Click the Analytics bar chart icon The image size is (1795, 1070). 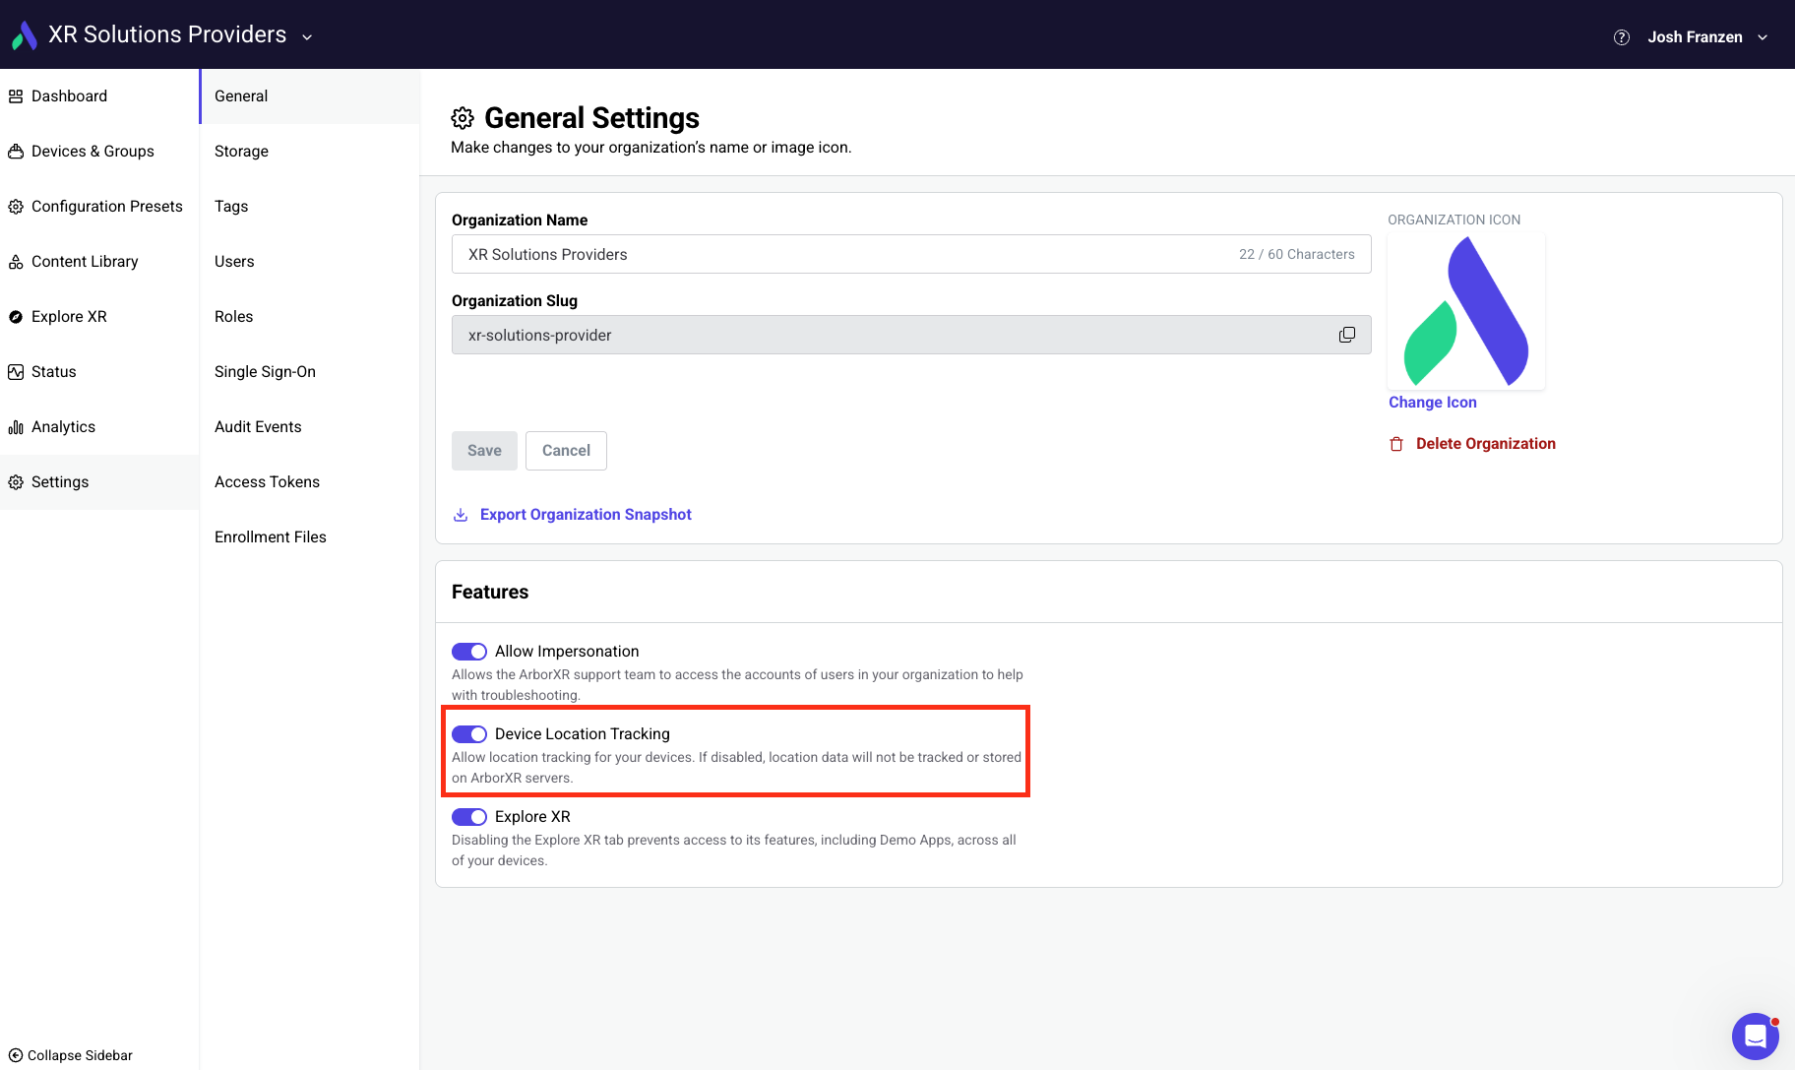click(16, 427)
